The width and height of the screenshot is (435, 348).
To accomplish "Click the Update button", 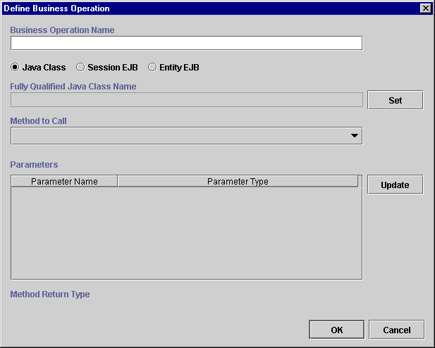I will coord(396,185).
